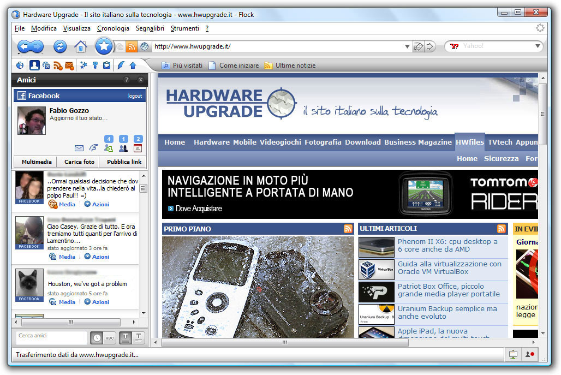Open the People sidebar icon

(x=34, y=65)
